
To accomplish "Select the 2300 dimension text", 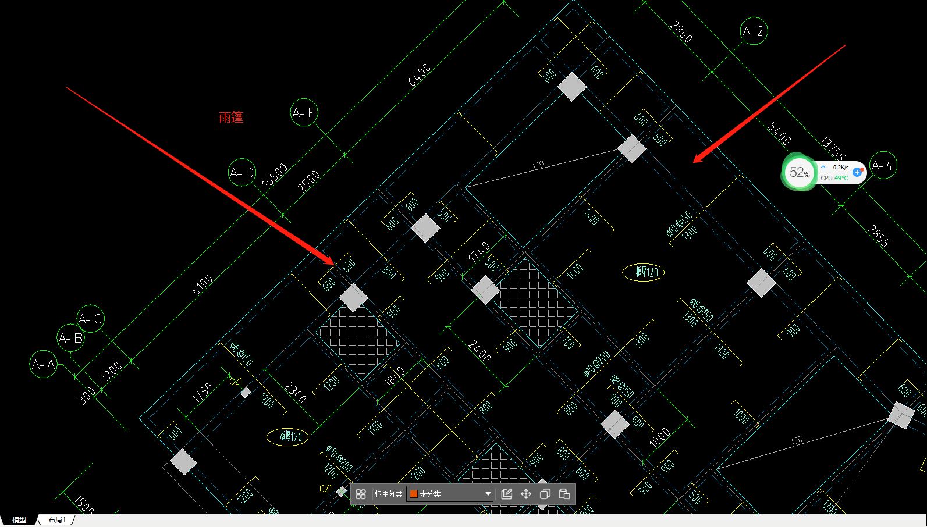I will [295, 393].
